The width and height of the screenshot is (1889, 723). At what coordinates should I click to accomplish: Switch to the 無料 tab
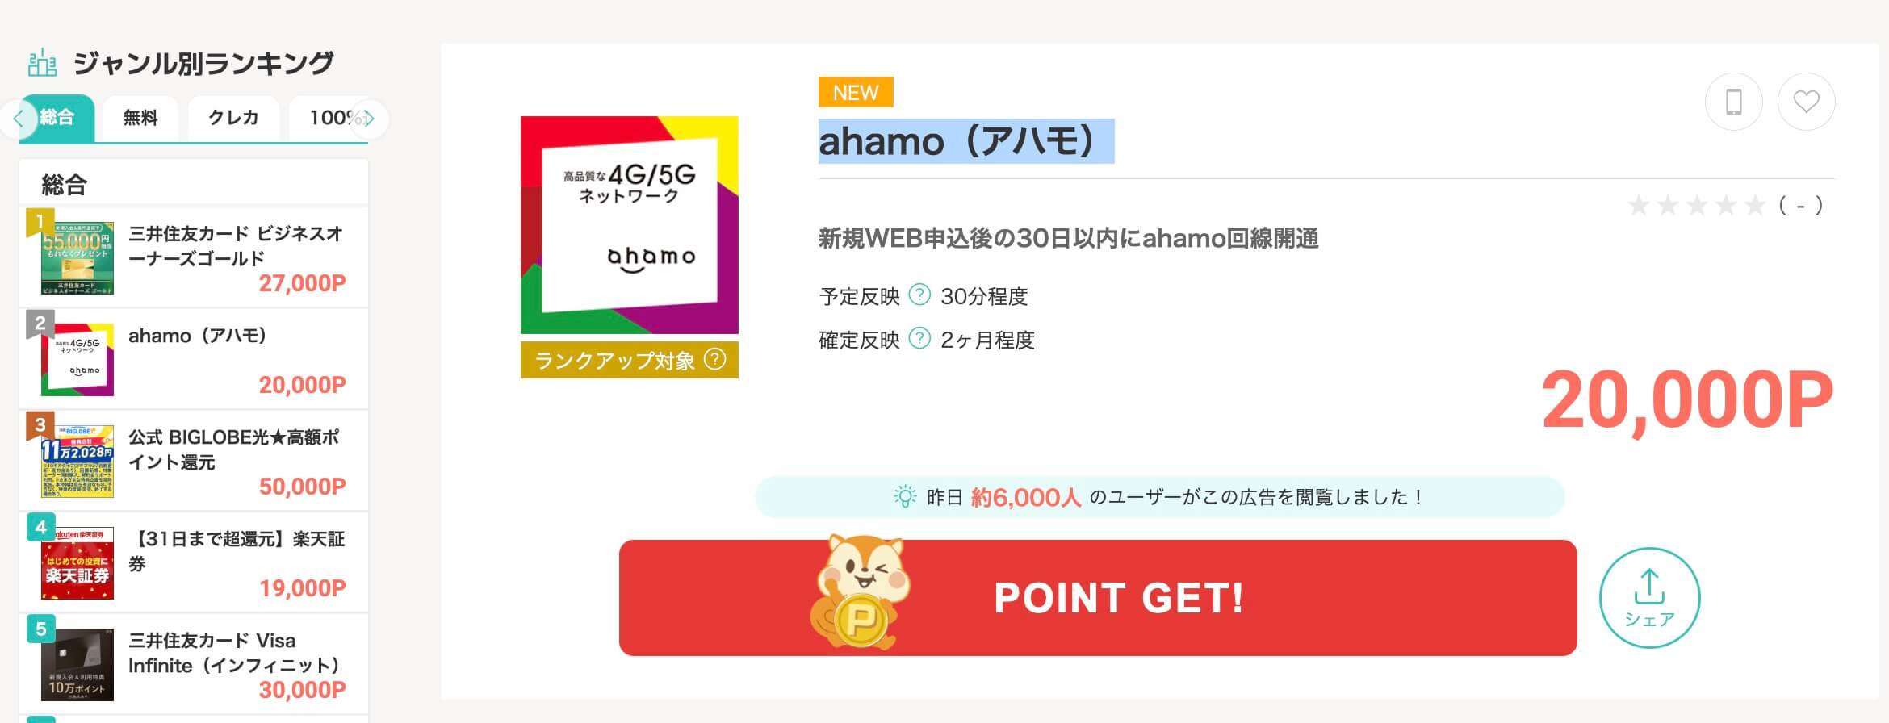pos(140,119)
